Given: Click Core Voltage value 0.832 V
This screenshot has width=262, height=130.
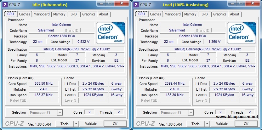Looking at the screenshot, I should point(83,42).
